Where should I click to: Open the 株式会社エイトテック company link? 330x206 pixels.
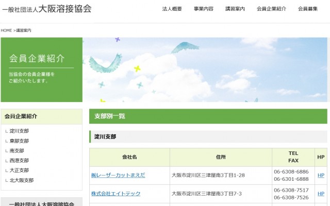tap(115, 194)
